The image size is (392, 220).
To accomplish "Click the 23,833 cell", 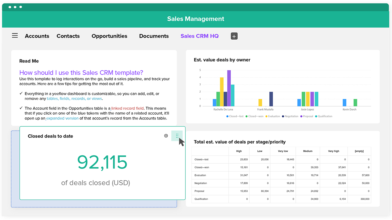I will coord(239,159).
